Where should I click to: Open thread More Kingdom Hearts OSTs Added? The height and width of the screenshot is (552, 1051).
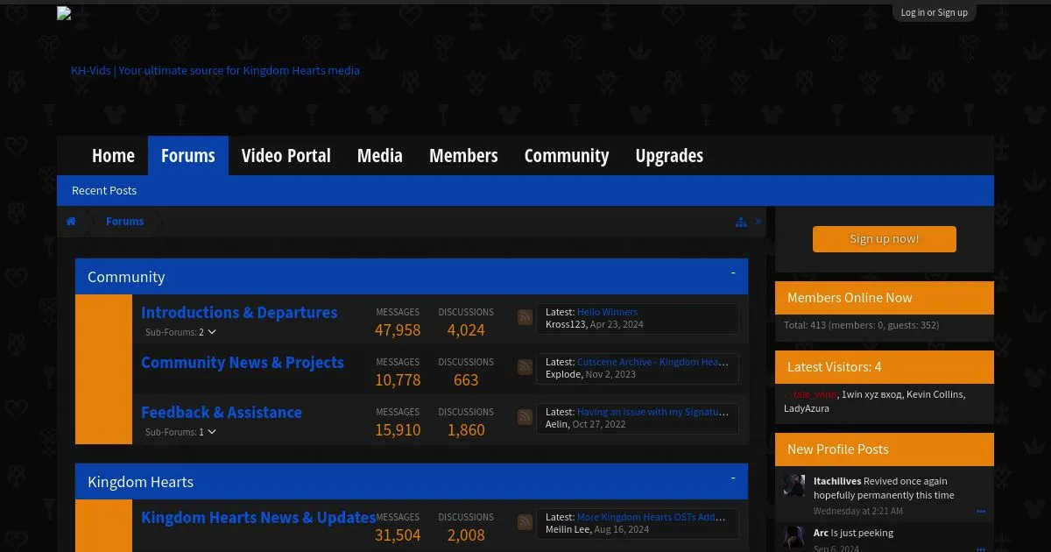click(652, 517)
